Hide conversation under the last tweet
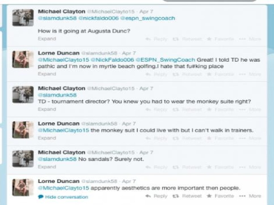This screenshot has height=205, width=274. click(x=63, y=197)
